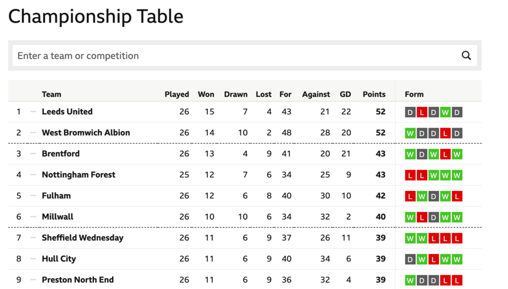Click Millwall's red L form badge
This screenshot has width=508, height=289.
[422, 217]
